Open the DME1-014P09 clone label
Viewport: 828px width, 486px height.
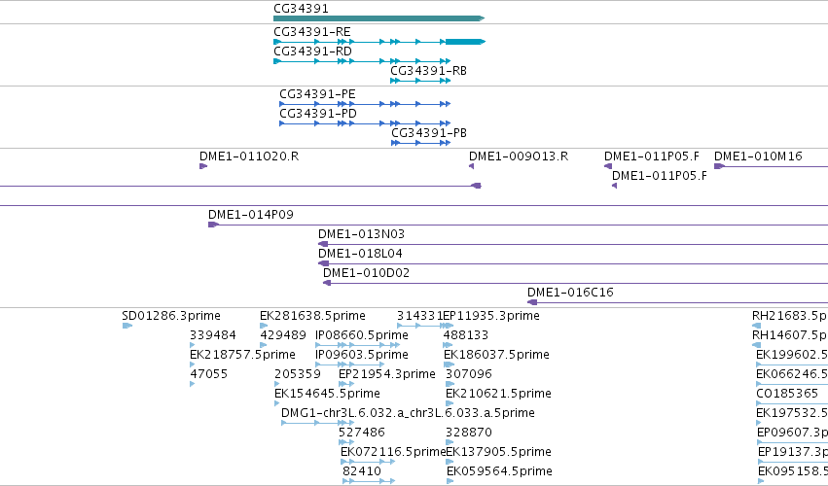point(251,215)
